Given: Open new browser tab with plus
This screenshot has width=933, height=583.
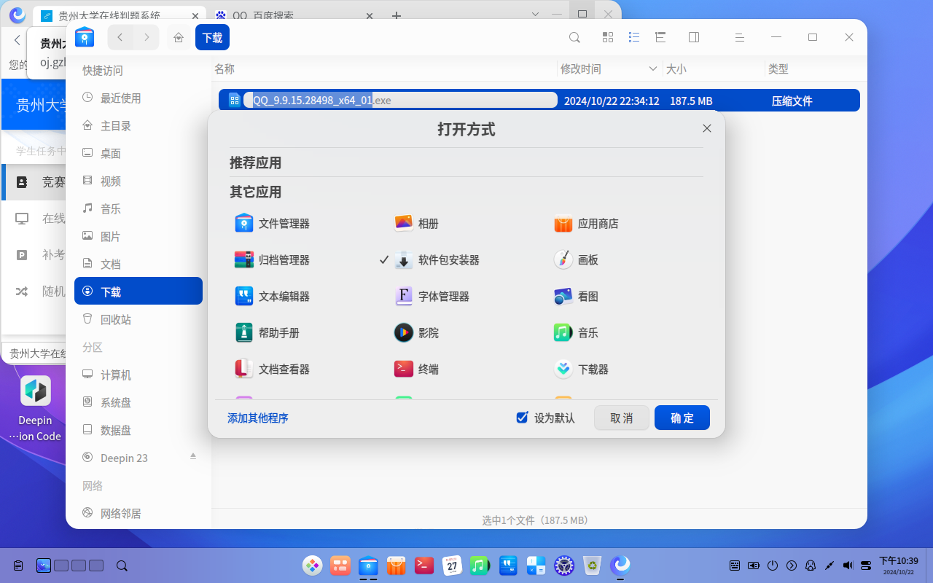Looking at the screenshot, I should point(397,15).
